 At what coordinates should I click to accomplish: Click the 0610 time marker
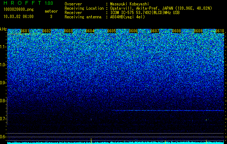pyautogui.click(x=220, y=31)
